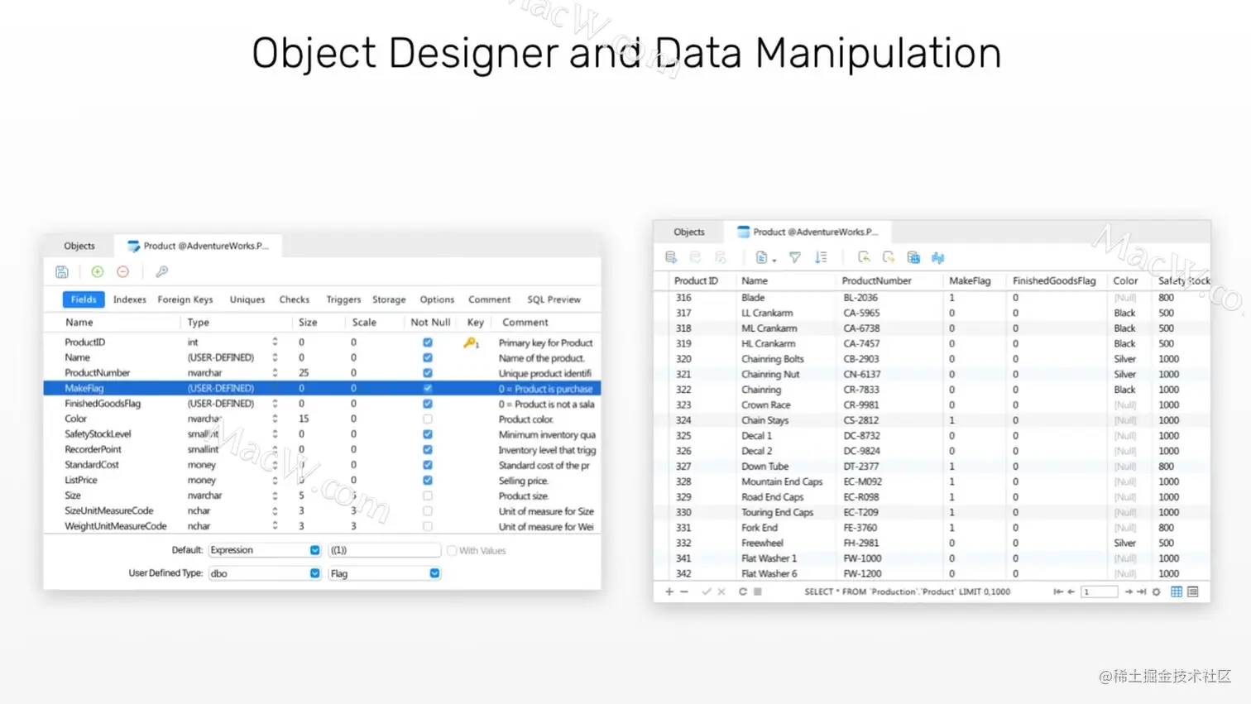This screenshot has height=704, width=1251.
Task: Toggle Not Null for FinishedGoodsFlag field
Action: (x=428, y=404)
